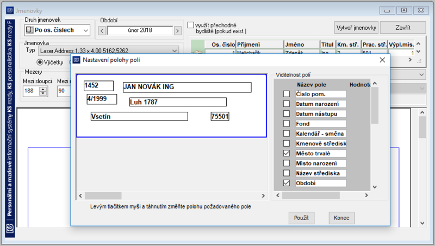Click the Prac. stř. column header

pyautogui.click(x=374, y=45)
